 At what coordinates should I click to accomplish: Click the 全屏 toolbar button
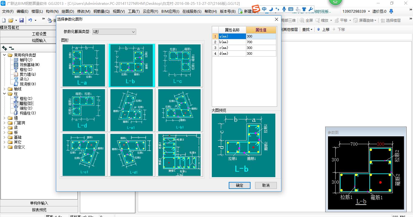306,20
